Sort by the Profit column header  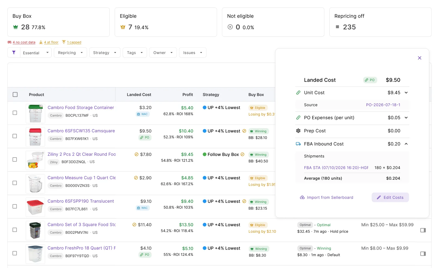(188, 95)
